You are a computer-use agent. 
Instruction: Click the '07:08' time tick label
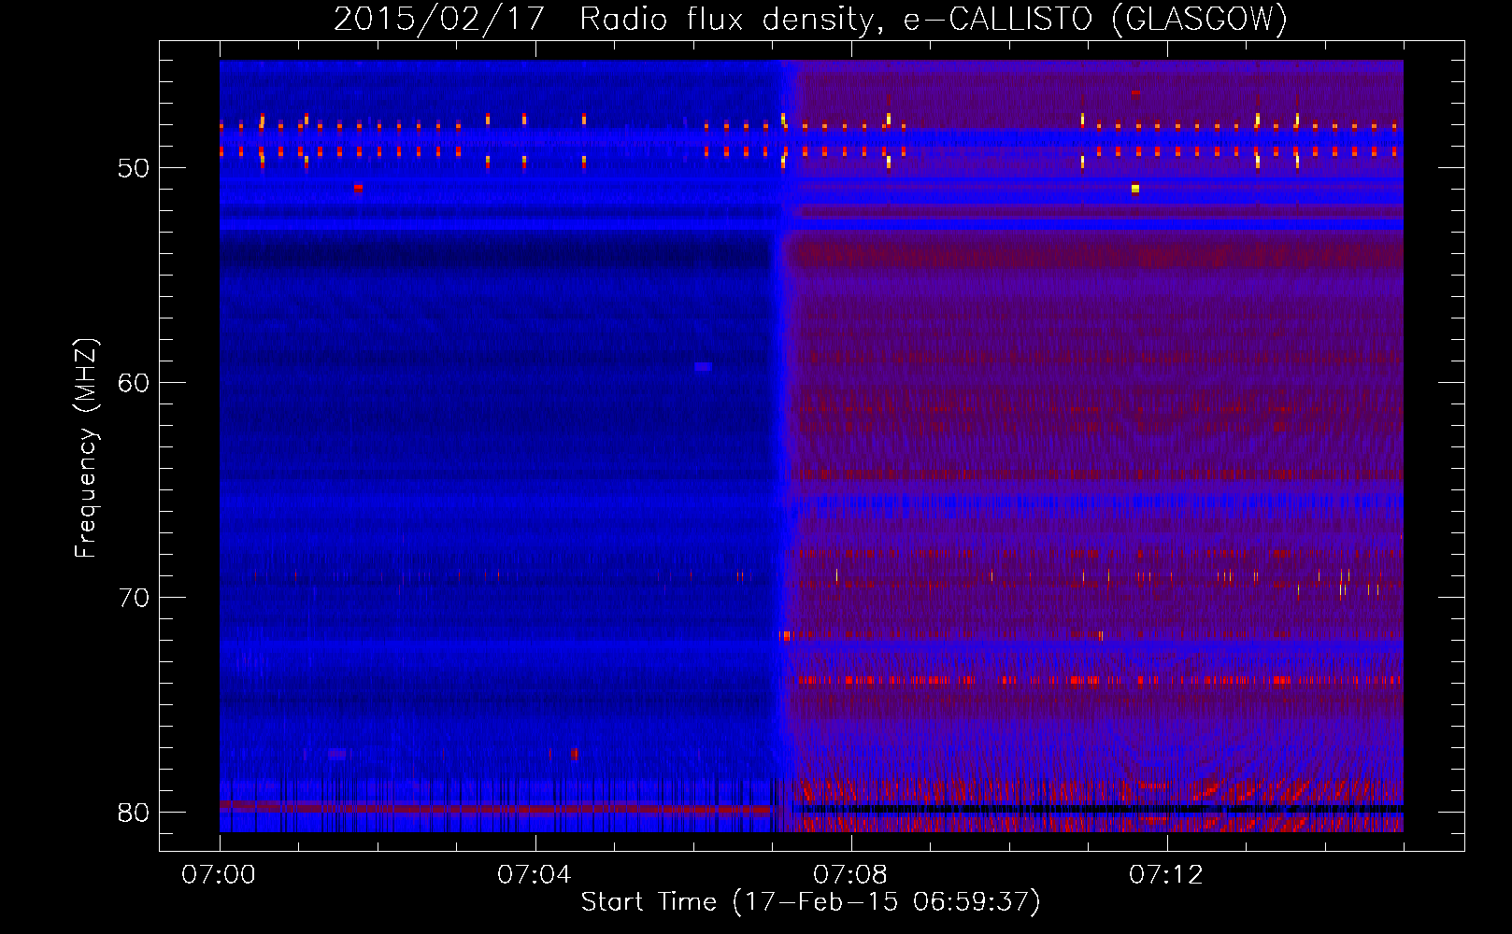tap(850, 875)
